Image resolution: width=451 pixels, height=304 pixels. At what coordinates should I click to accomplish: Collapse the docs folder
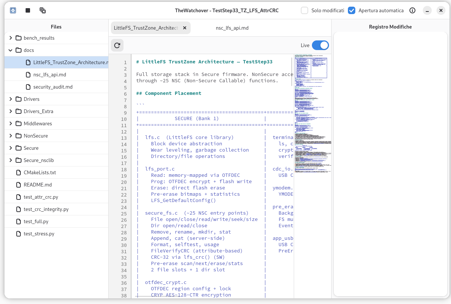click(10, 50)
